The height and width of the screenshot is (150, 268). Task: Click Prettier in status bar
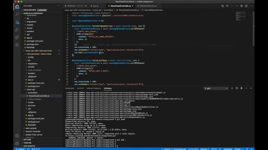[239, 149]
